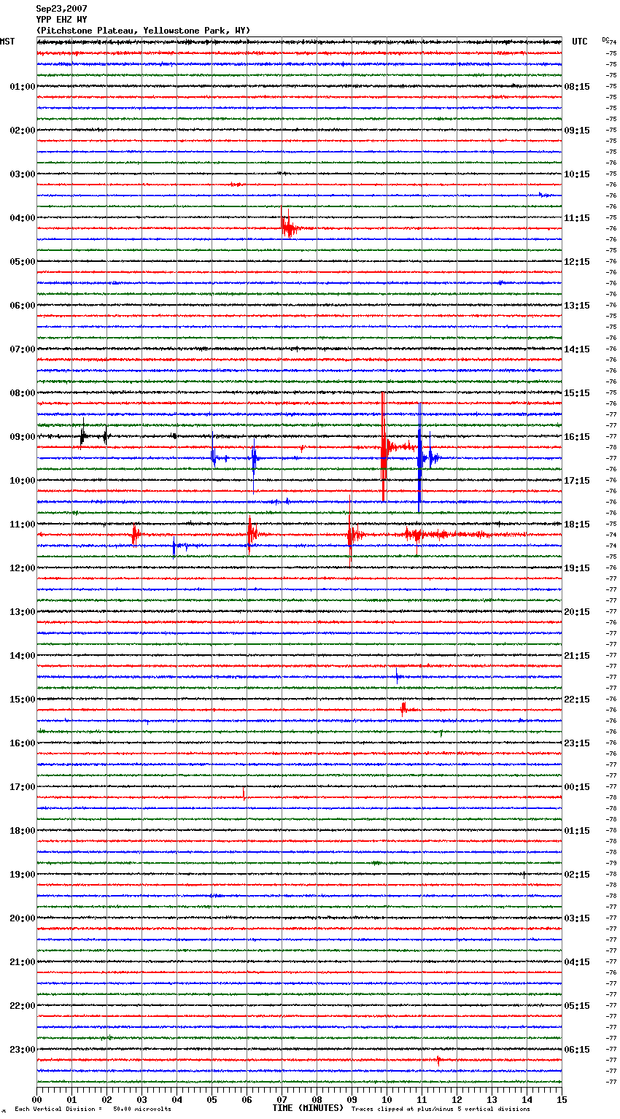Image resolution: width=620 pixels, height=1119 pixels.
Task: Click the 05 minute axis tick label
Action: 212,1099
